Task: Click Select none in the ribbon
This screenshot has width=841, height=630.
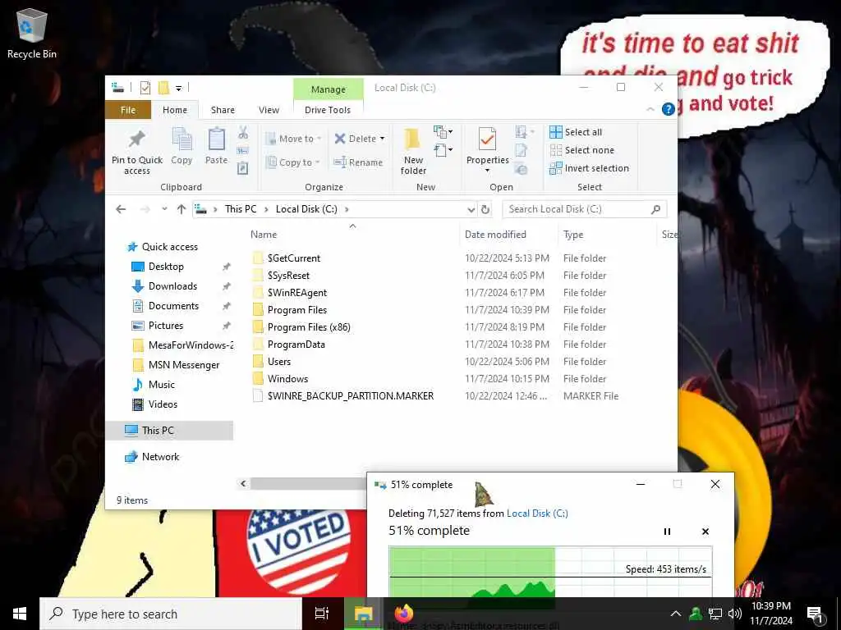Action: [582, 150]
